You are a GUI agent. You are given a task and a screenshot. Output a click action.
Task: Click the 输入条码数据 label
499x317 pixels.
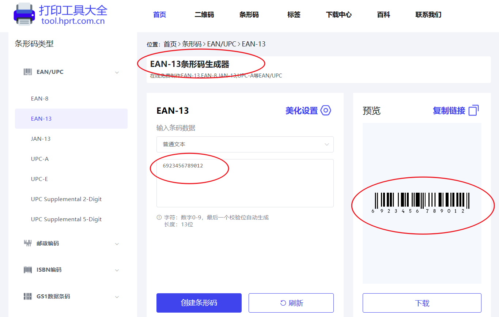176,128
